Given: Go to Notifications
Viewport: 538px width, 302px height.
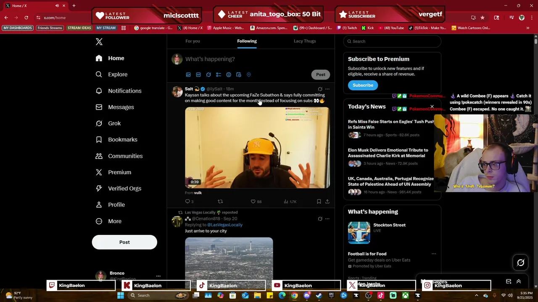Looking at the screenshot, I should point(119,91).
